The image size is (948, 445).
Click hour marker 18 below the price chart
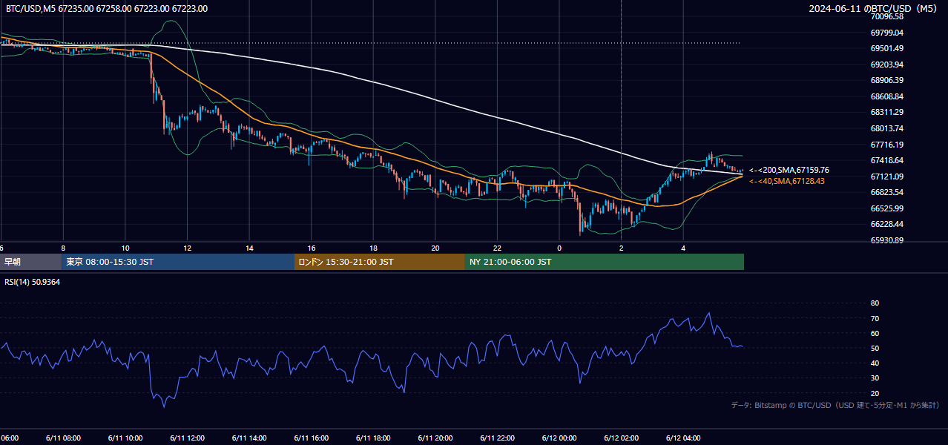point(373,248)
